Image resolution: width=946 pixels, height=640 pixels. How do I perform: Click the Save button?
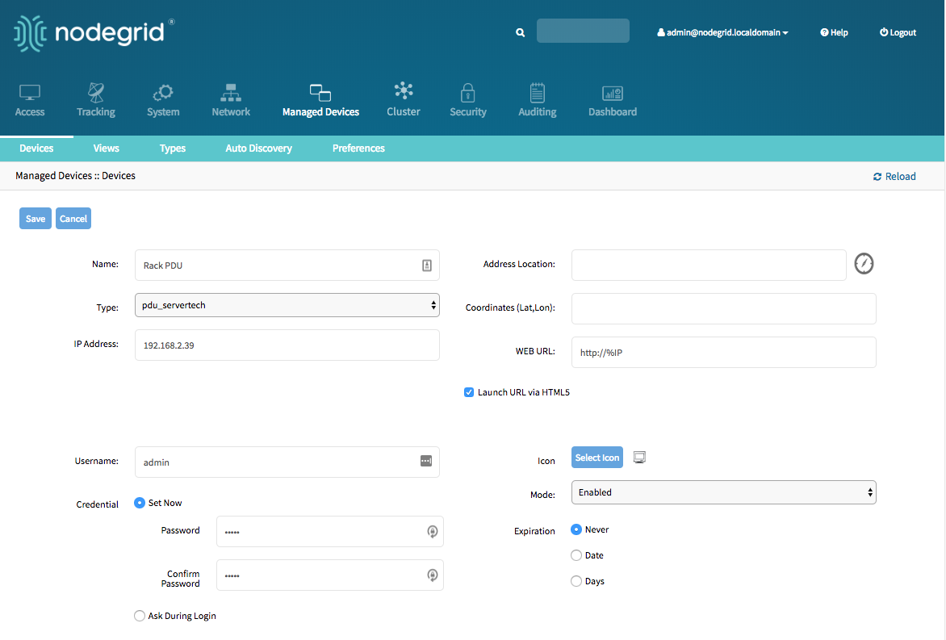tap(35, 219)
